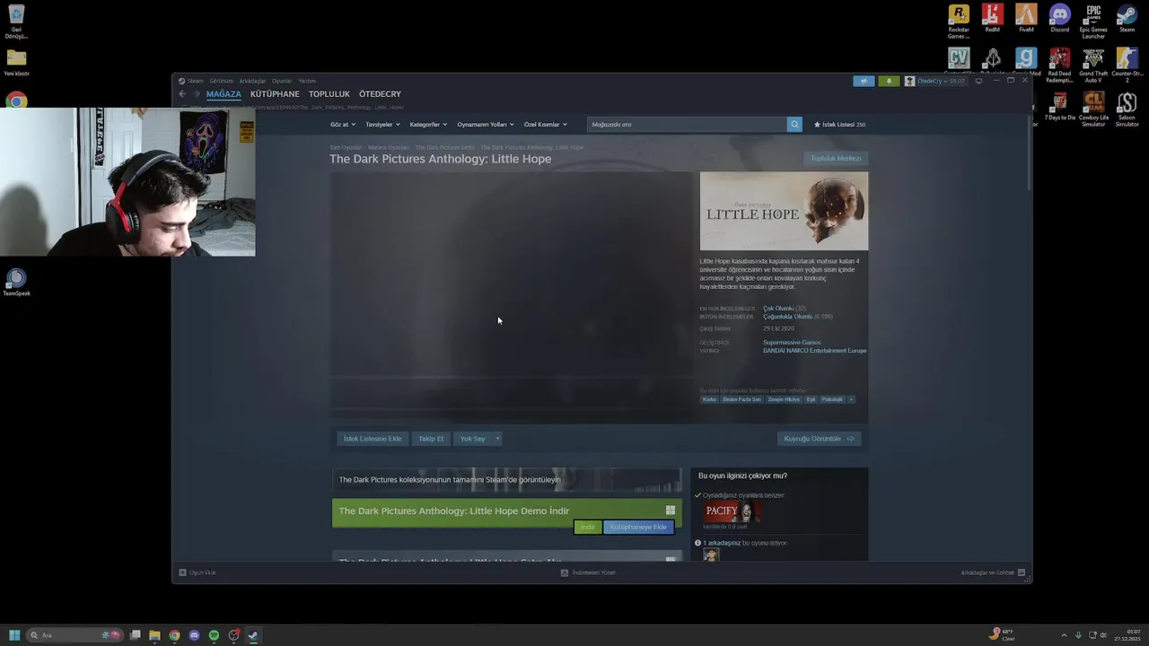Click the plus button to add tags

pos(851,399)
